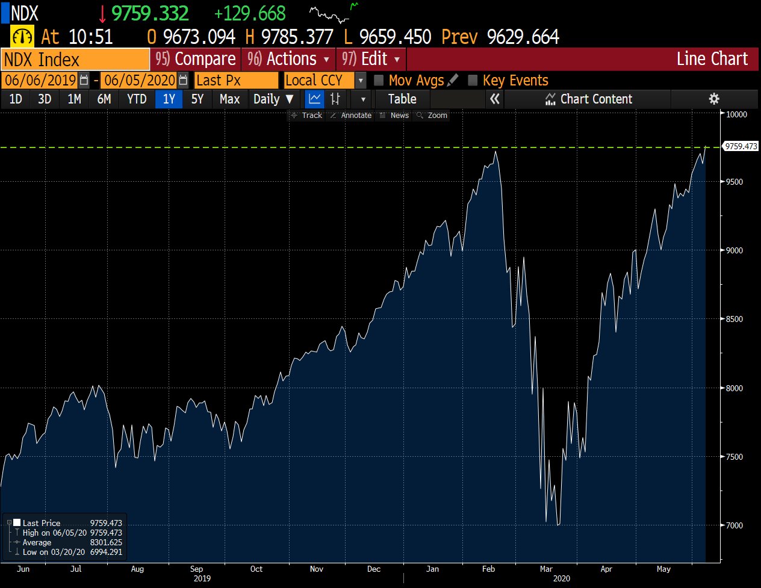Click the Line Chart title label
This screenshot has width=761, height=588.
tap(712, 59)
